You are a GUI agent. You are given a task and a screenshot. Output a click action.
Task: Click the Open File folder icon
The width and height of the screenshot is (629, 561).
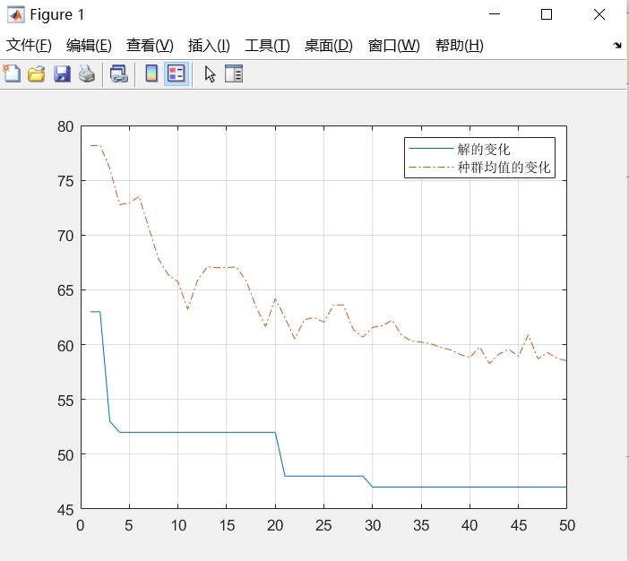pos(36,74)
